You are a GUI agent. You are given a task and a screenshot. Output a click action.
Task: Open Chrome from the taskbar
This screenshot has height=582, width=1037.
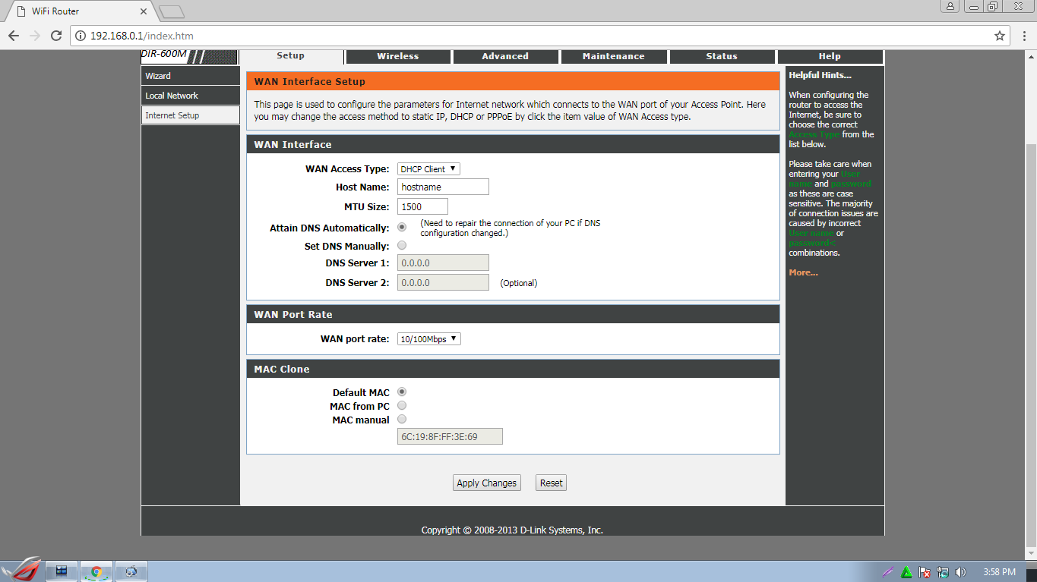tap(96, 570)
